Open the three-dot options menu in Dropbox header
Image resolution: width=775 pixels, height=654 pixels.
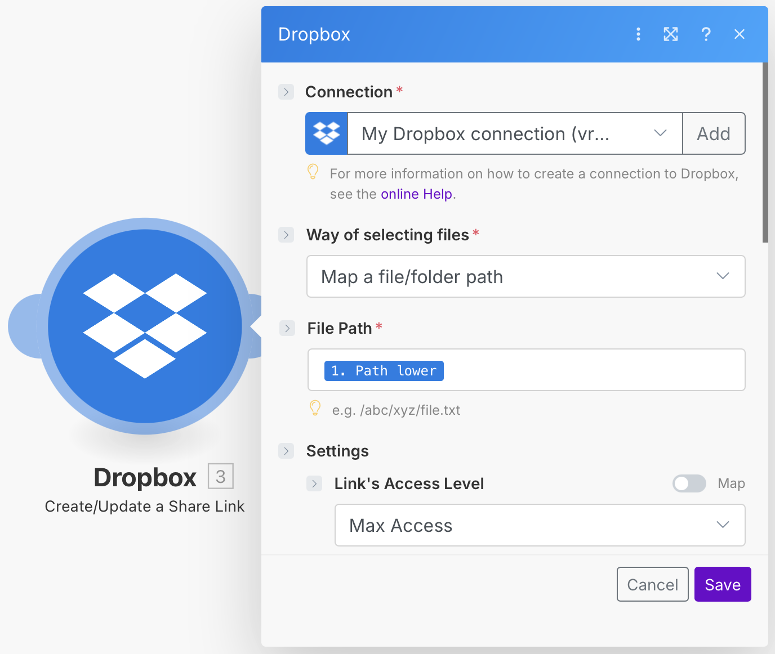pos(638,34)
